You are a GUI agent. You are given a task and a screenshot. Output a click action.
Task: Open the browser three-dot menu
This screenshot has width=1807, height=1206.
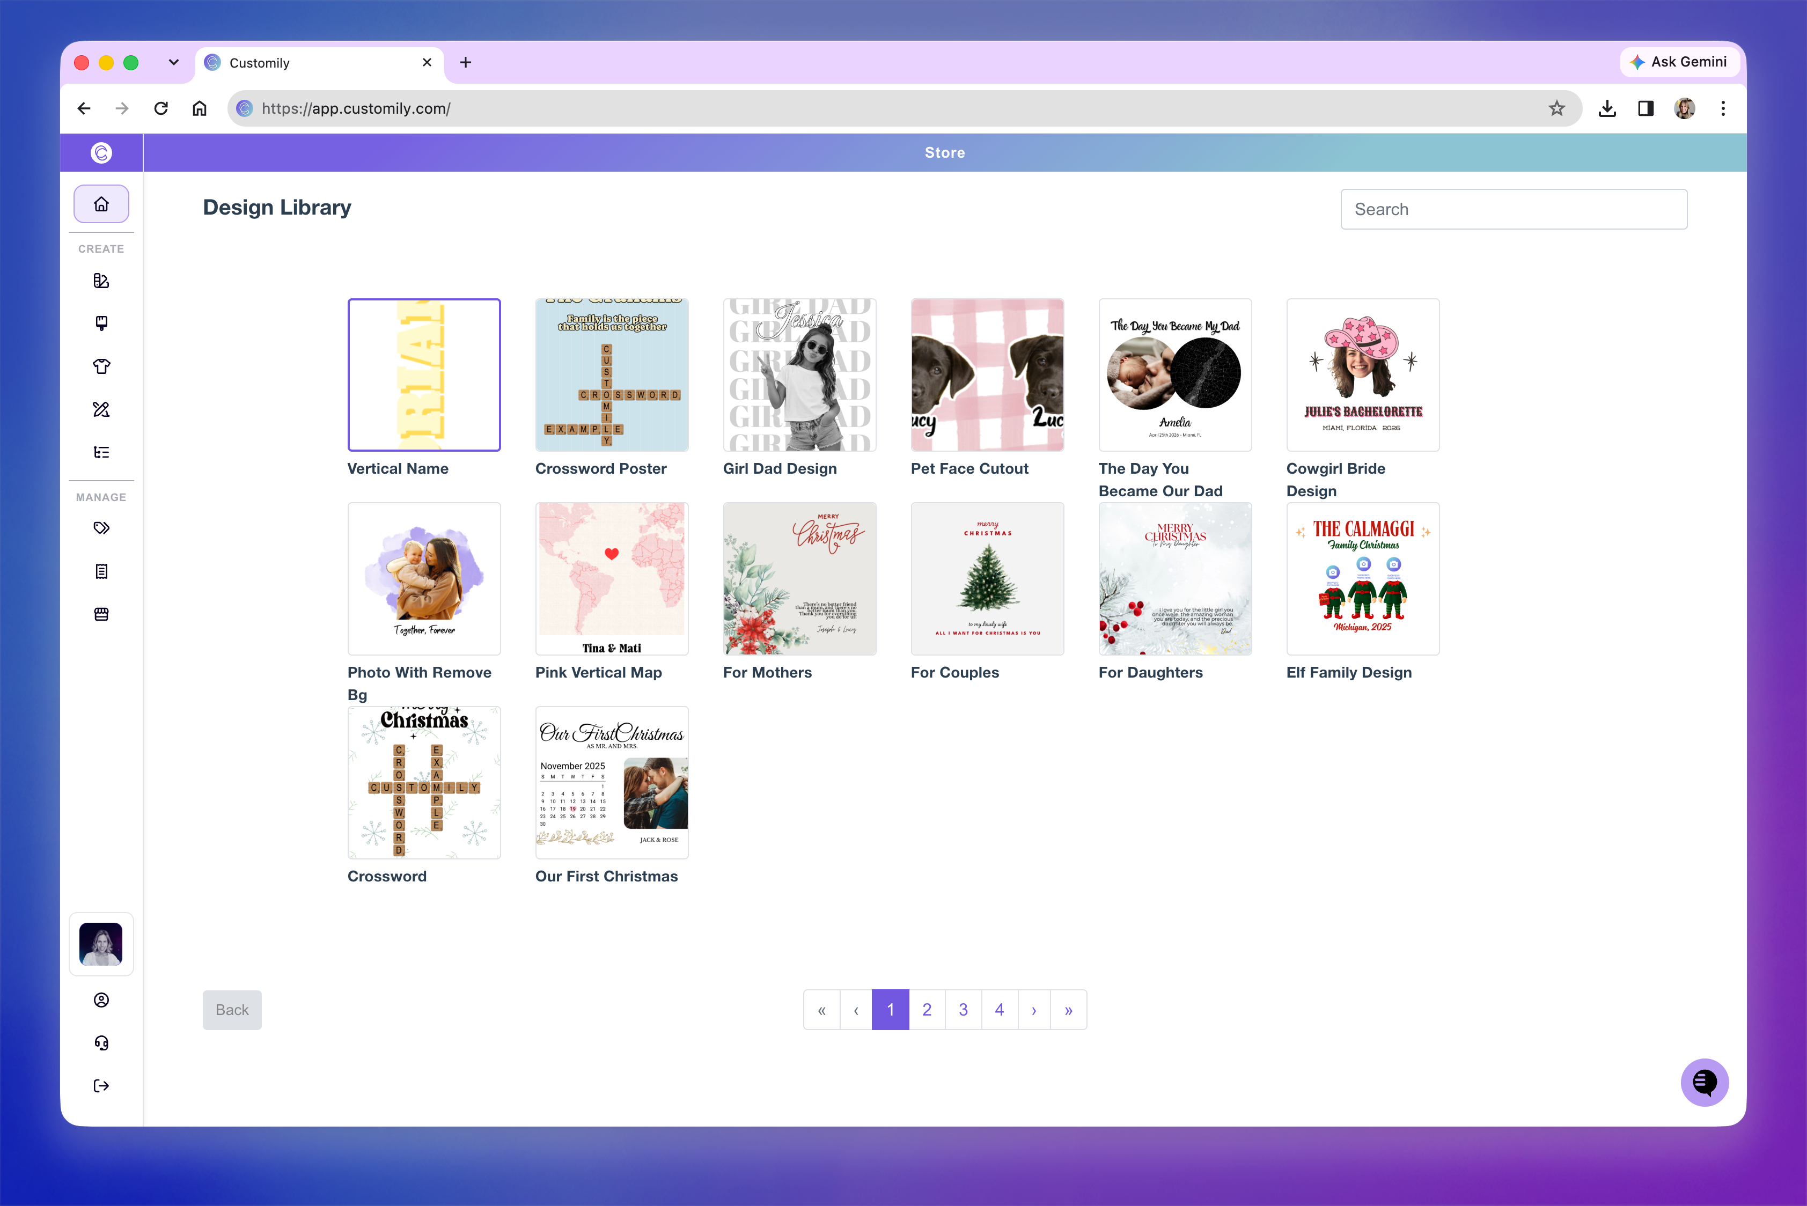(1723, 108)
